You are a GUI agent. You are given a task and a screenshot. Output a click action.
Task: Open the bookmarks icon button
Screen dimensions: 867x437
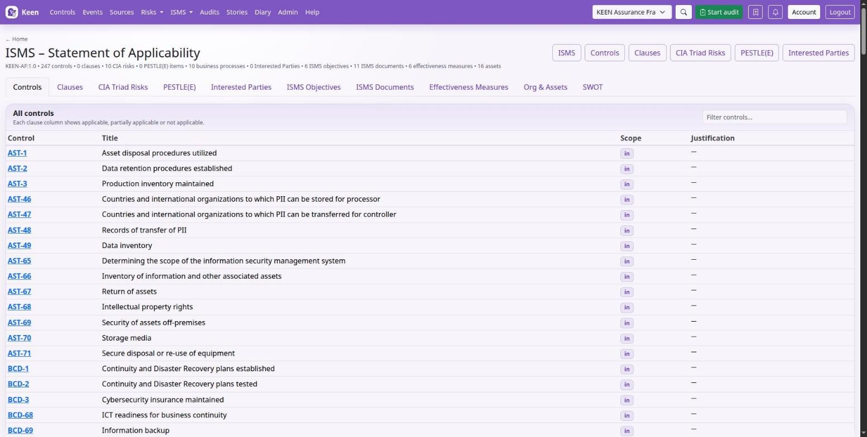(x=755, y=12)
